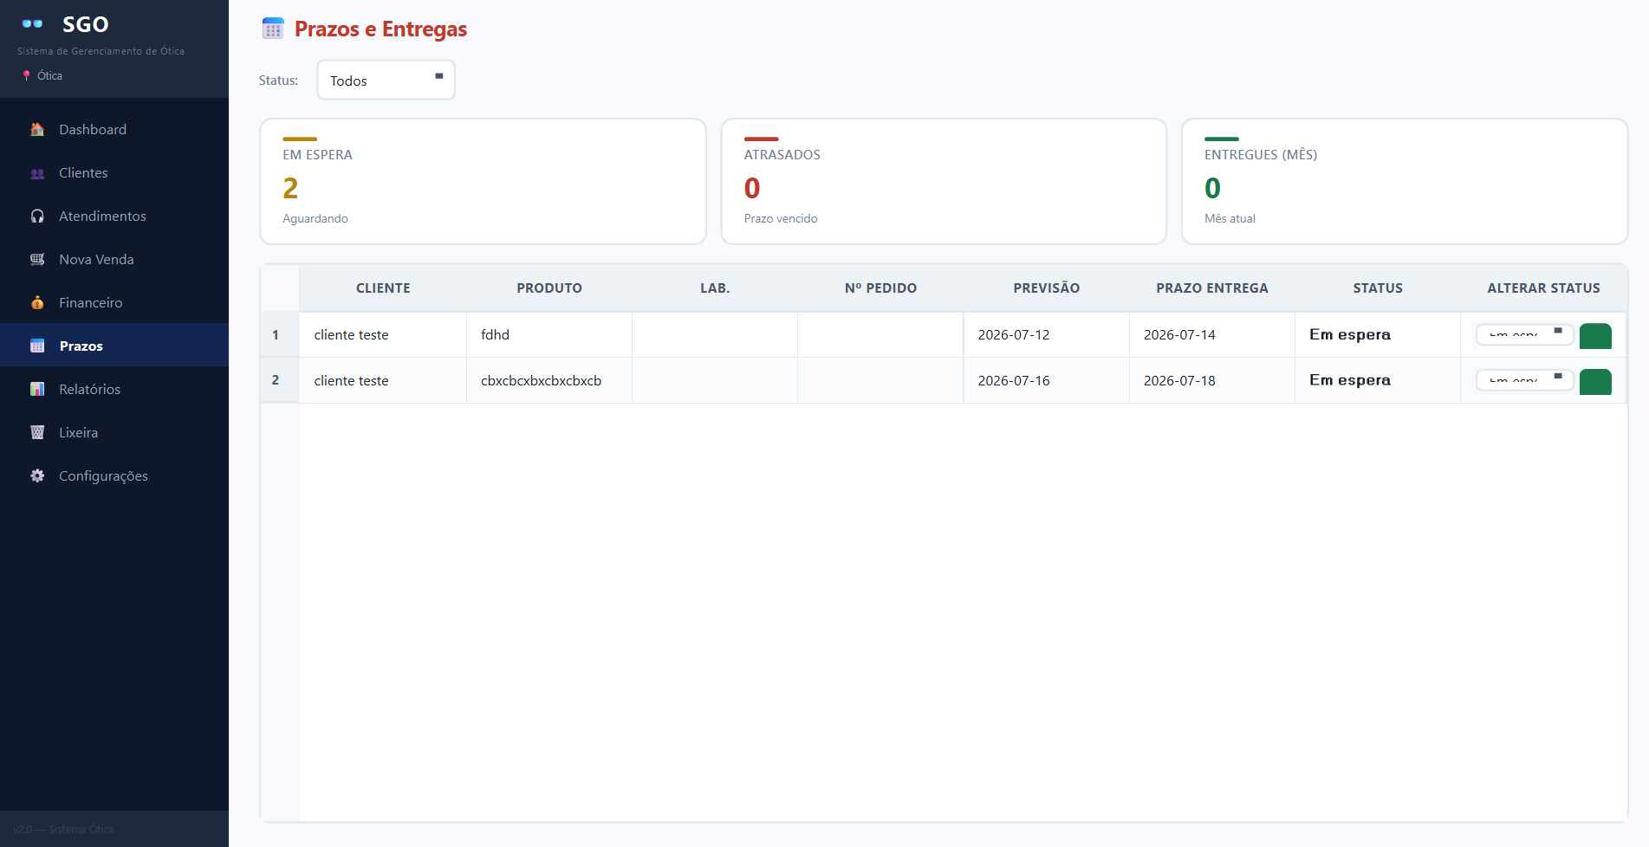Viewport: 1649px width, 847px height.
Task: Click the Clientes people icon
Action: pyautogui.click(x=37, y=172)
